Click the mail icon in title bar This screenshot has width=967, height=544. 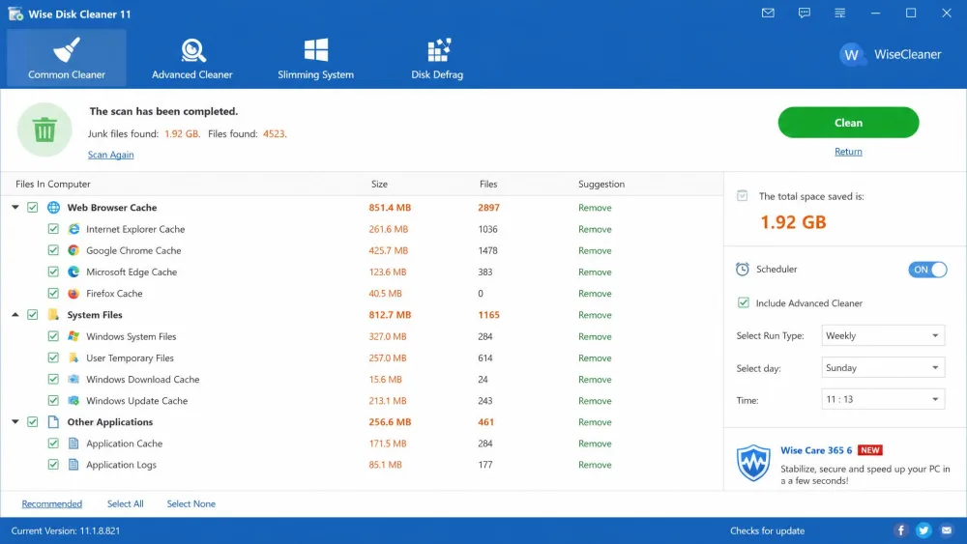tap(768, 13)
